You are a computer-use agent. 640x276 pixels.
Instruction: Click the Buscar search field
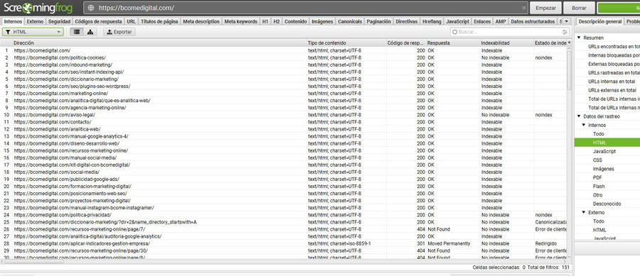coord(509,32)
